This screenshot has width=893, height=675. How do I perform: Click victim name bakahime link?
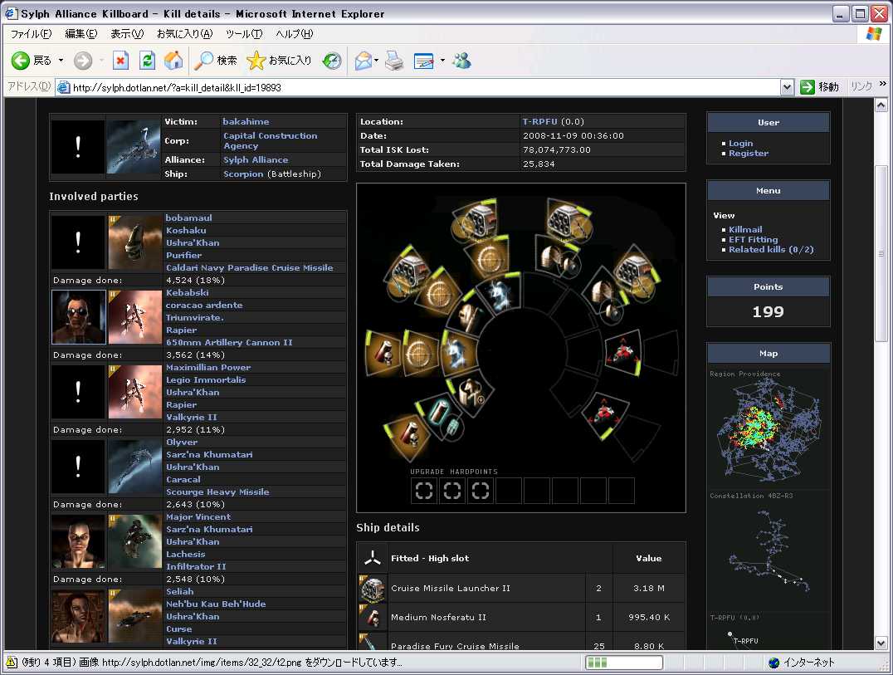pos(246,121)
